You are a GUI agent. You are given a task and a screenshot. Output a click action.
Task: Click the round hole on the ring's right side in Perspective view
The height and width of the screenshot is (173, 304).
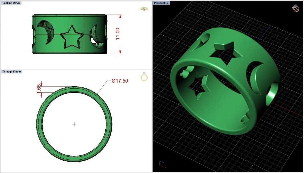coord(272,93)
